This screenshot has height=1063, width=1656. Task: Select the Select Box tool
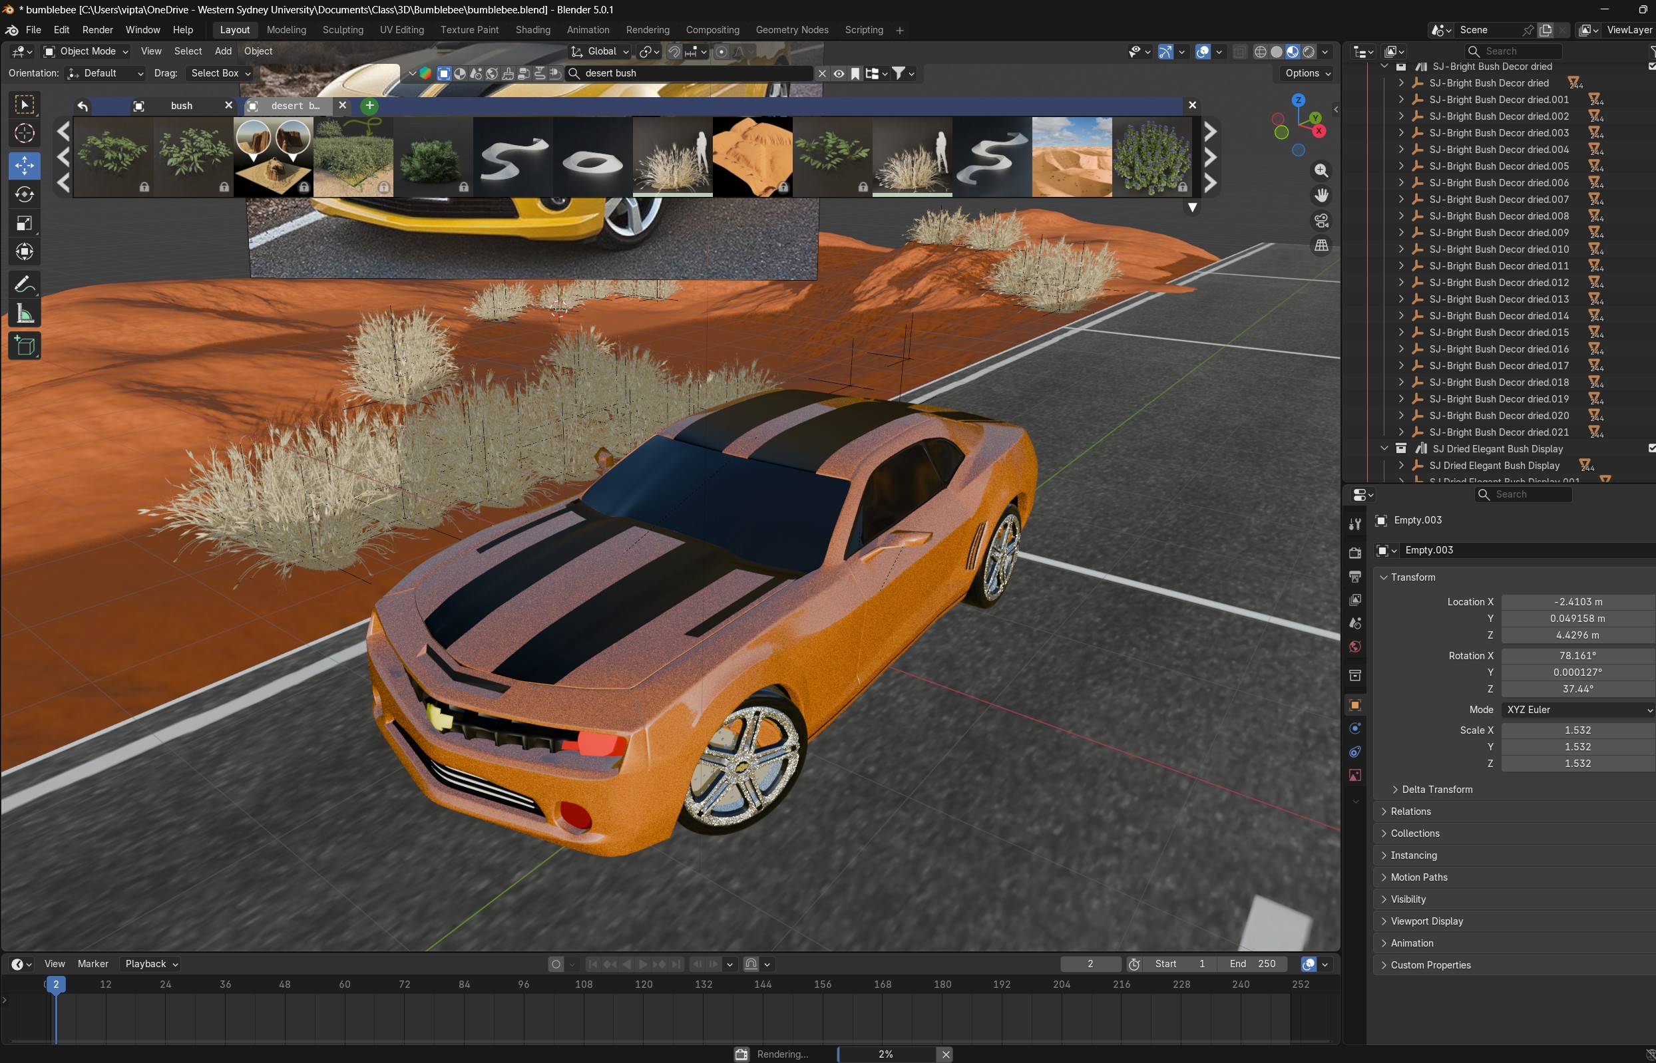pos(25,104)
